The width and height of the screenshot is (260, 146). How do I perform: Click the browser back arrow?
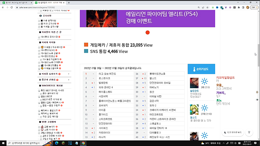[x=3, y=7]
